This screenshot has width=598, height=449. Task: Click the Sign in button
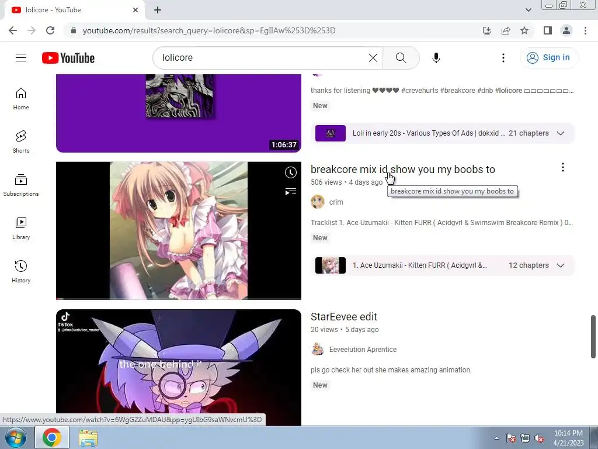[x=549, y=58]
